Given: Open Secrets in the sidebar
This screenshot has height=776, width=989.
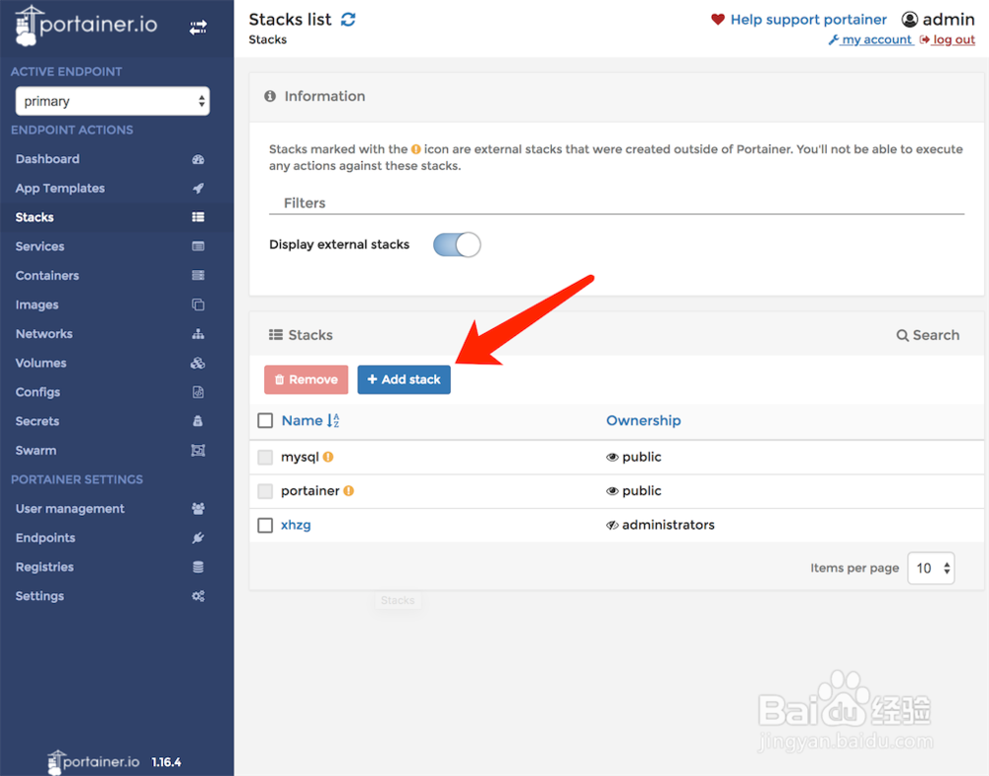Looking at the screenshot, I should pos(38,421).
